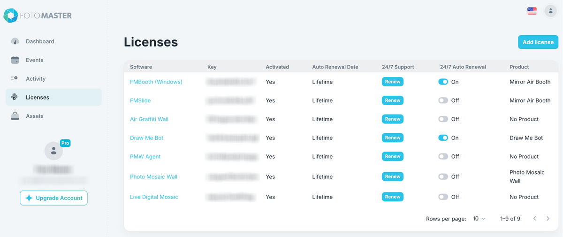Click the Photo Mosaic Wall product cell
The width and height of the screenshot is (563, 237).
[x=527, y=176]
